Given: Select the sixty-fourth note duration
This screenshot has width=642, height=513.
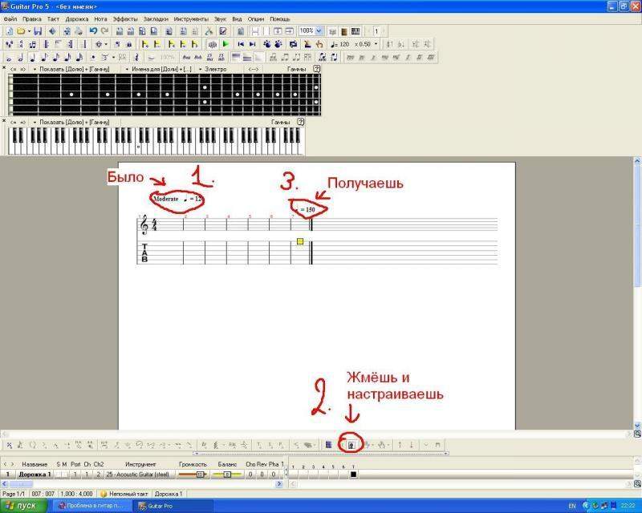Looking at the screenshot, I should point(79,57).
